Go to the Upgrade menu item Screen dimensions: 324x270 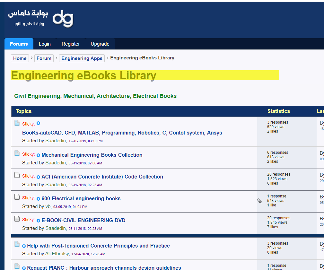100,44
